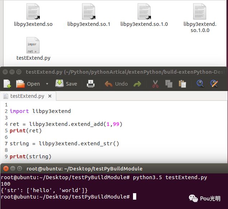This screenshot has height=209, width=228.
Task: Click the terminal prompt cursor on the last line
Action: click(x=135, y=196)
